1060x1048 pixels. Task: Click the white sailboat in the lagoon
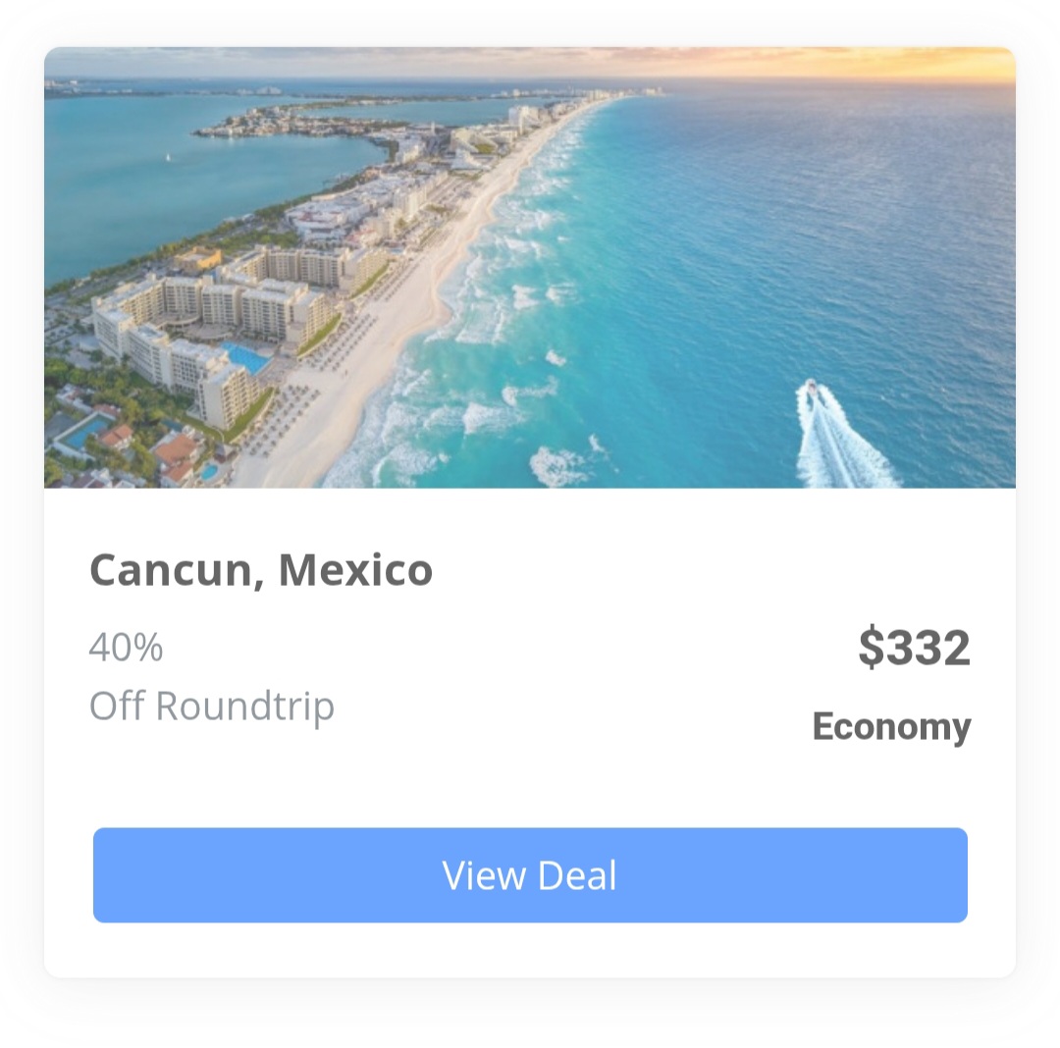[x=168, y=157]
